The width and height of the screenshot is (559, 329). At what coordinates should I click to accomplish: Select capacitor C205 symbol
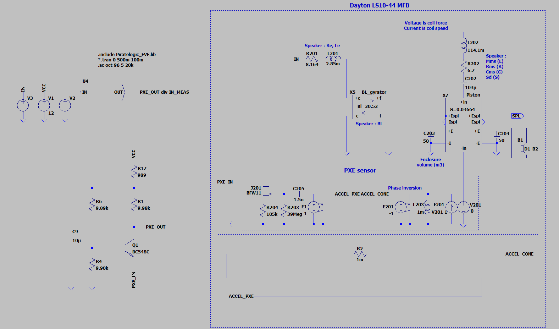pyautogui.click(x=299, y=194)
